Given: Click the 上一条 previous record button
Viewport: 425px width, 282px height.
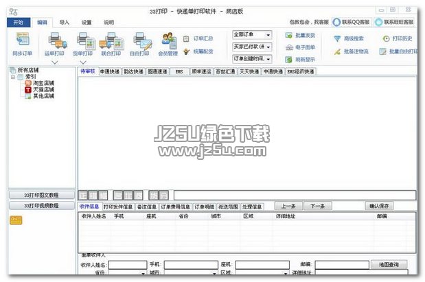Looking at the screenshot, I should (288, 206).
